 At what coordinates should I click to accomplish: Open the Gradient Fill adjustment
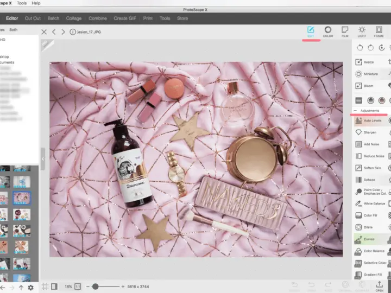click(368, 275)
